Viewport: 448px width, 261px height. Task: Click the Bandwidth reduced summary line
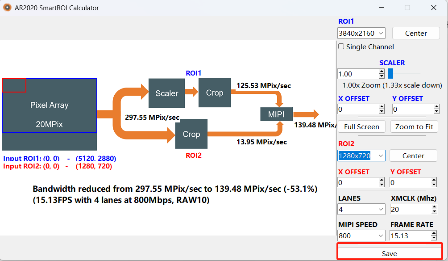[175, 189]
